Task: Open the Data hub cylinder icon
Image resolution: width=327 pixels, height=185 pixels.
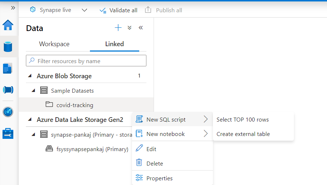Action: (x=8, y=47)
